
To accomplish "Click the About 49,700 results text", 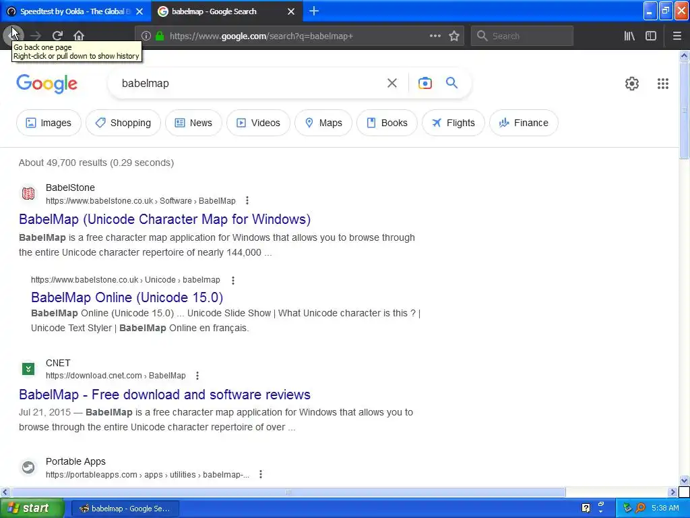I will click(96, 163).
